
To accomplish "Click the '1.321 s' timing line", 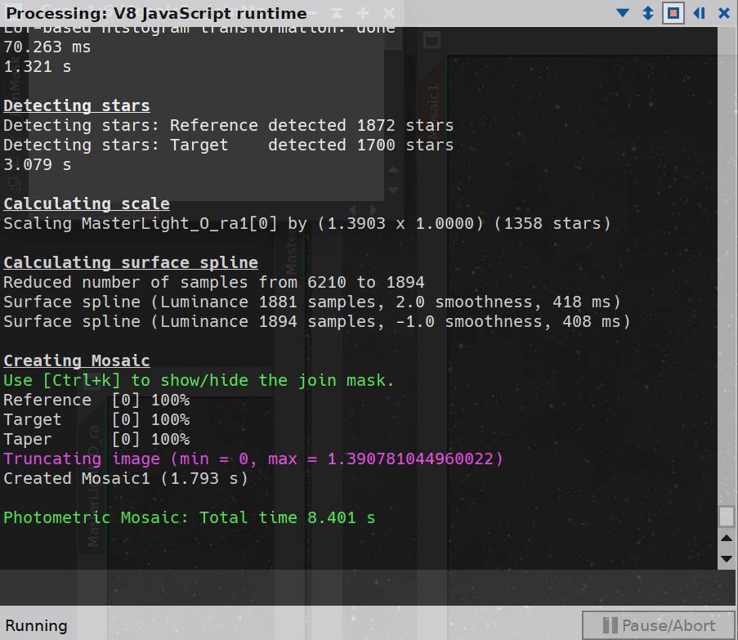I will pyautogui.click(x=37, y=67).
